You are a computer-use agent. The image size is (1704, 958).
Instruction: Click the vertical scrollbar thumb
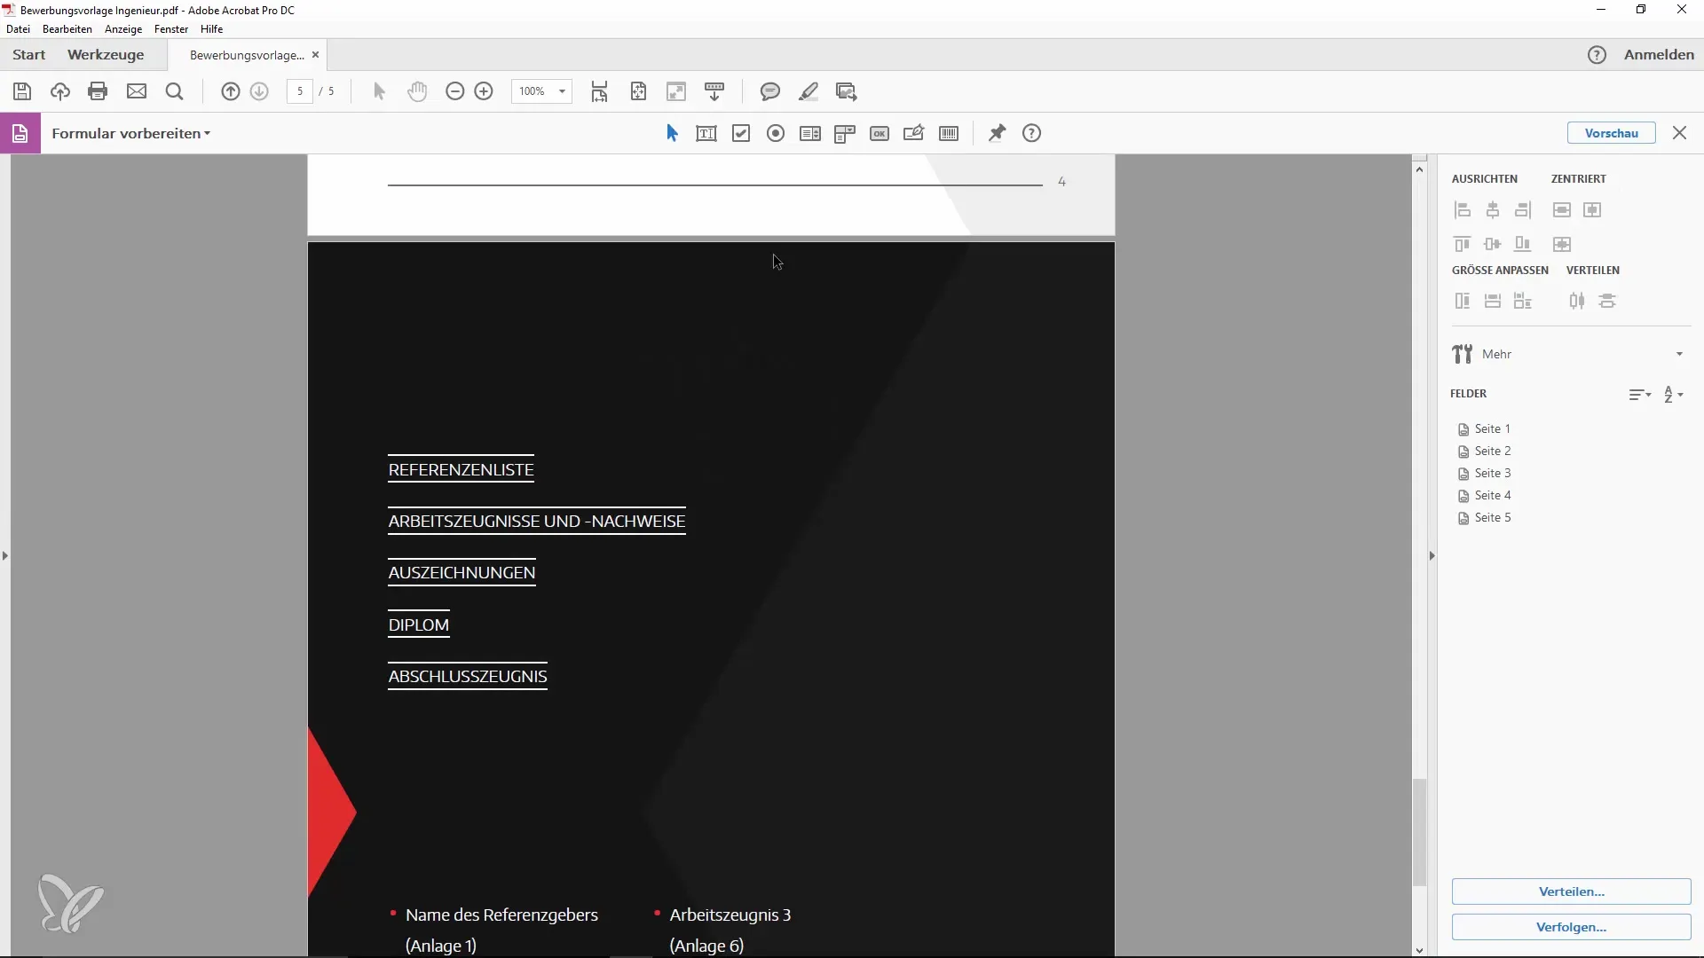[1420, 832]
